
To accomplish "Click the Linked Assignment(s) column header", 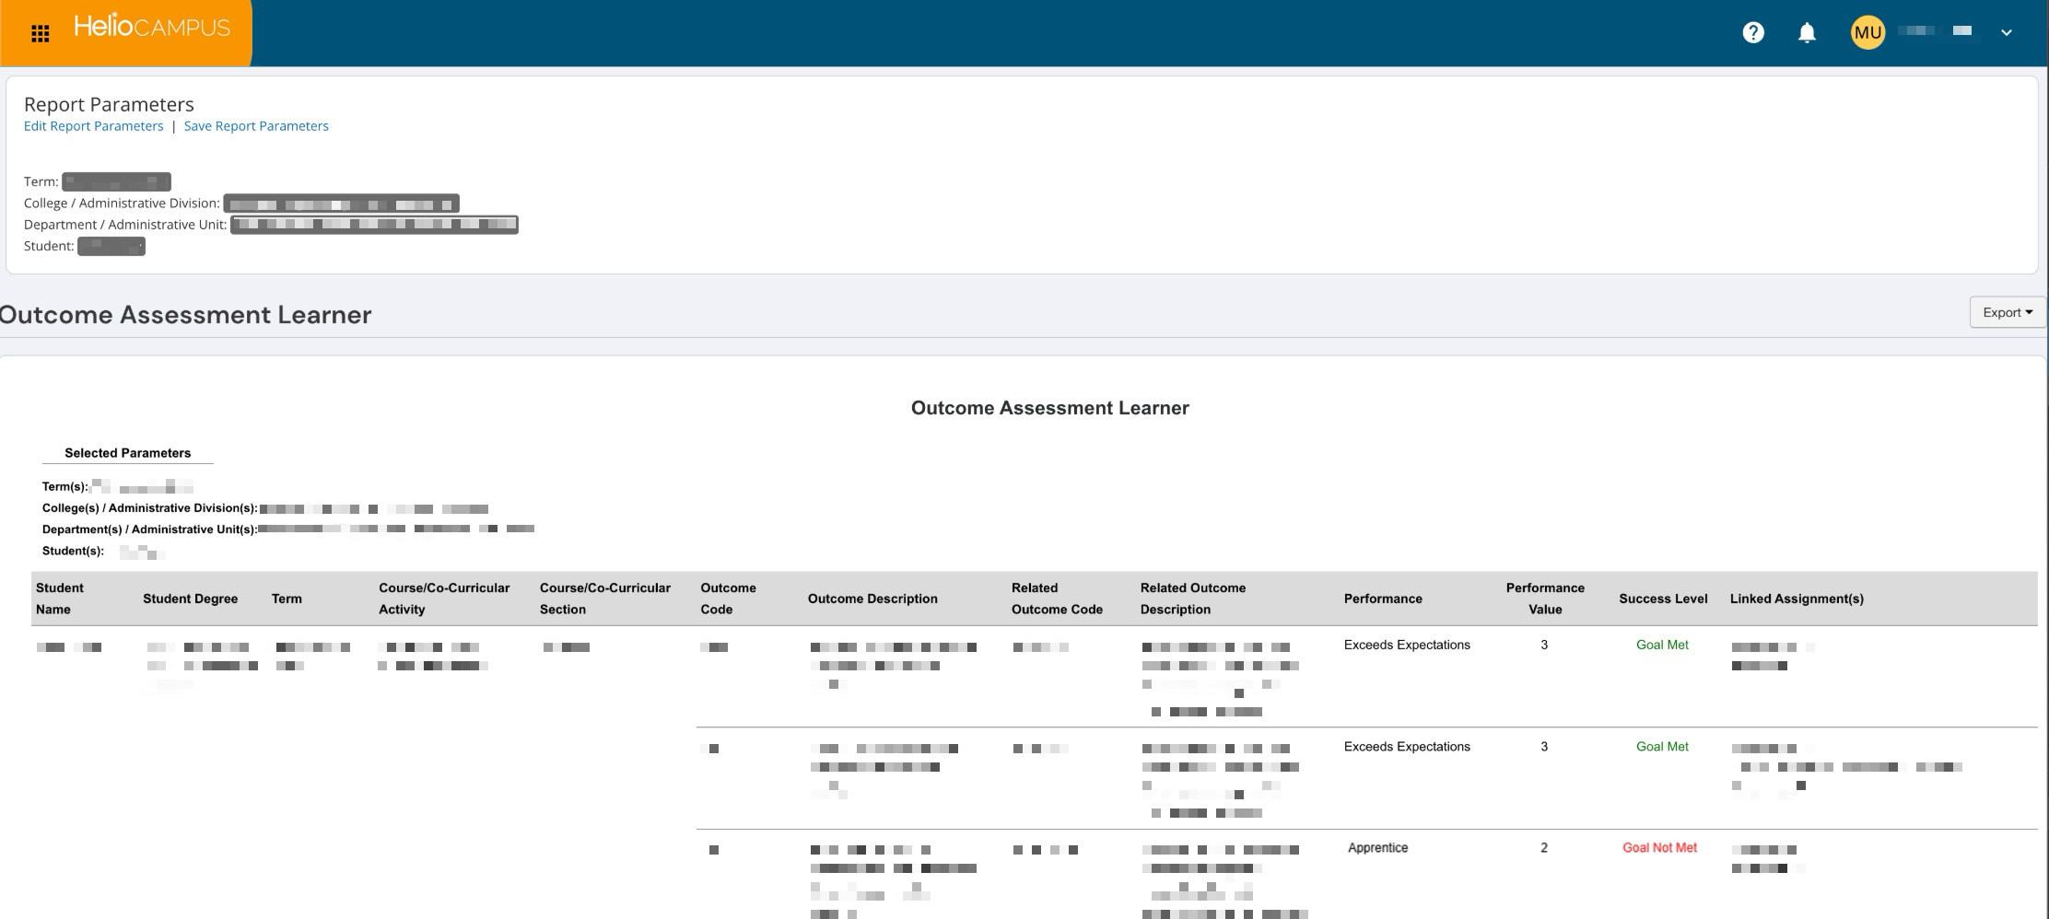I will click(1796, 599).
